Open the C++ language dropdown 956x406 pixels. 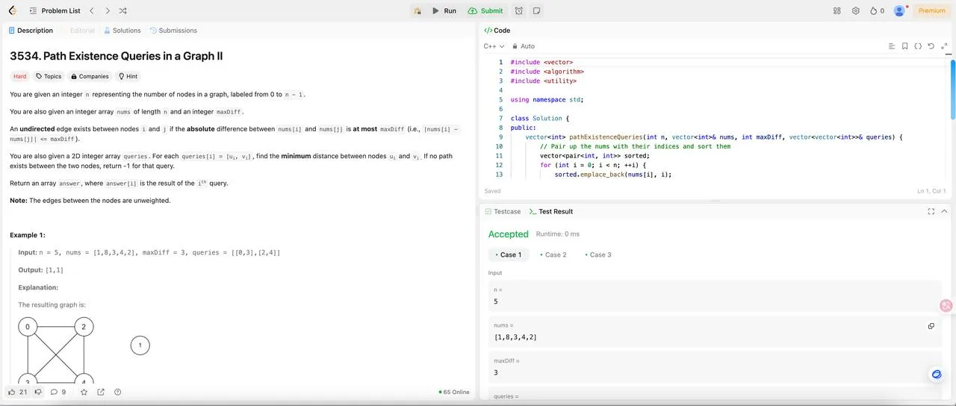coord(494,46)
